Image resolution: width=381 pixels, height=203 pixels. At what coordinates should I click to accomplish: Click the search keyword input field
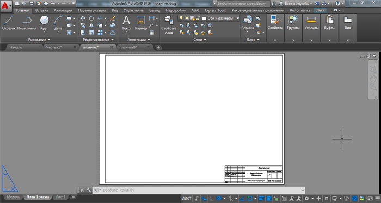pos(243,4)
